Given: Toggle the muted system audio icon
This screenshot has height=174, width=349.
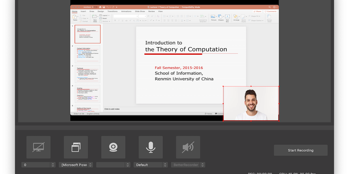Looking at the screenshot, I should pos(188,147).
